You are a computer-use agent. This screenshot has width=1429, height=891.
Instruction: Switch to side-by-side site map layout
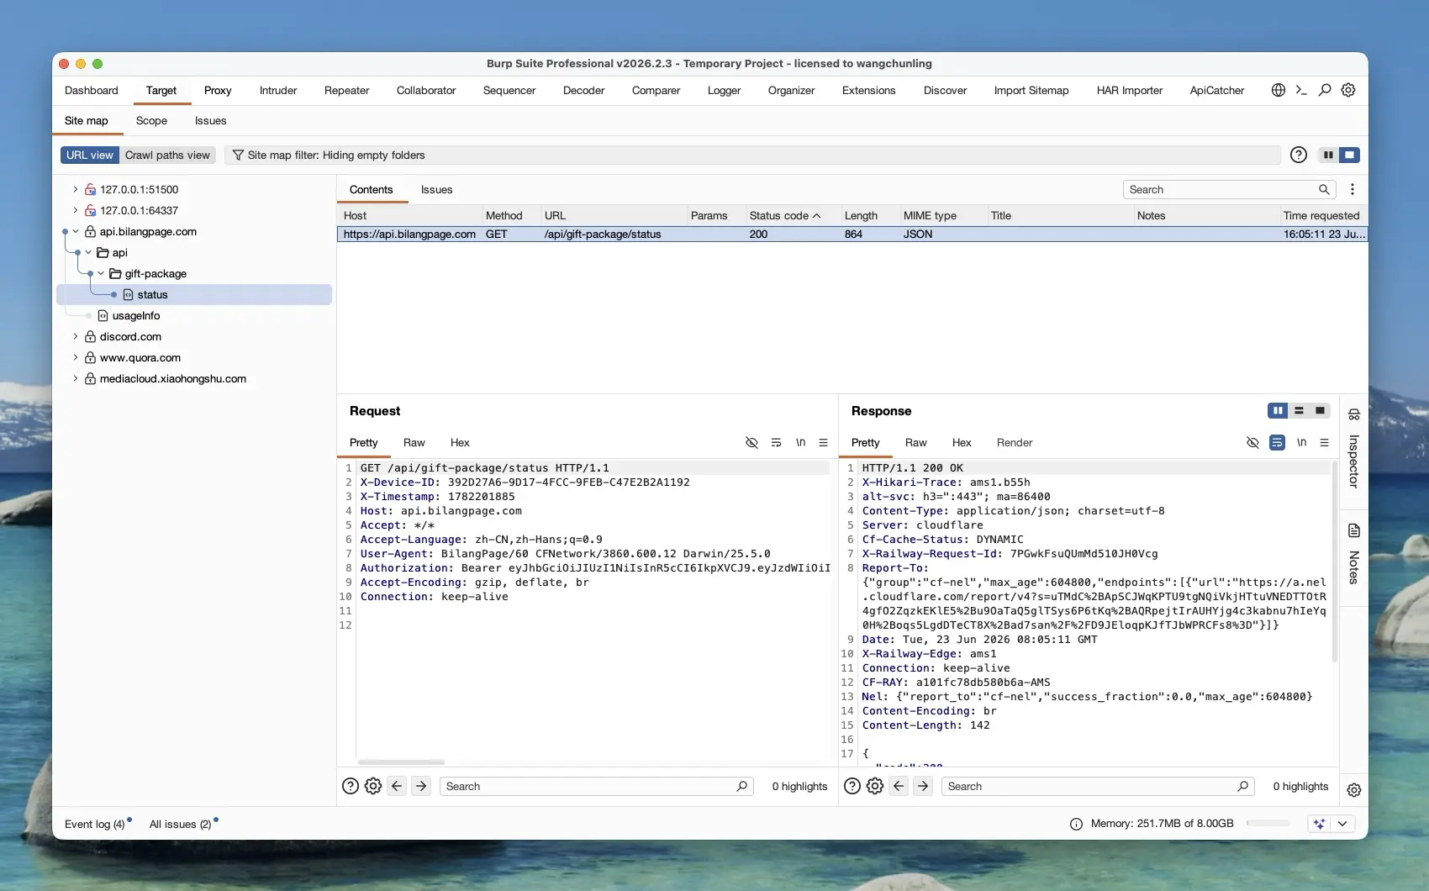(x=1328, y=155)
